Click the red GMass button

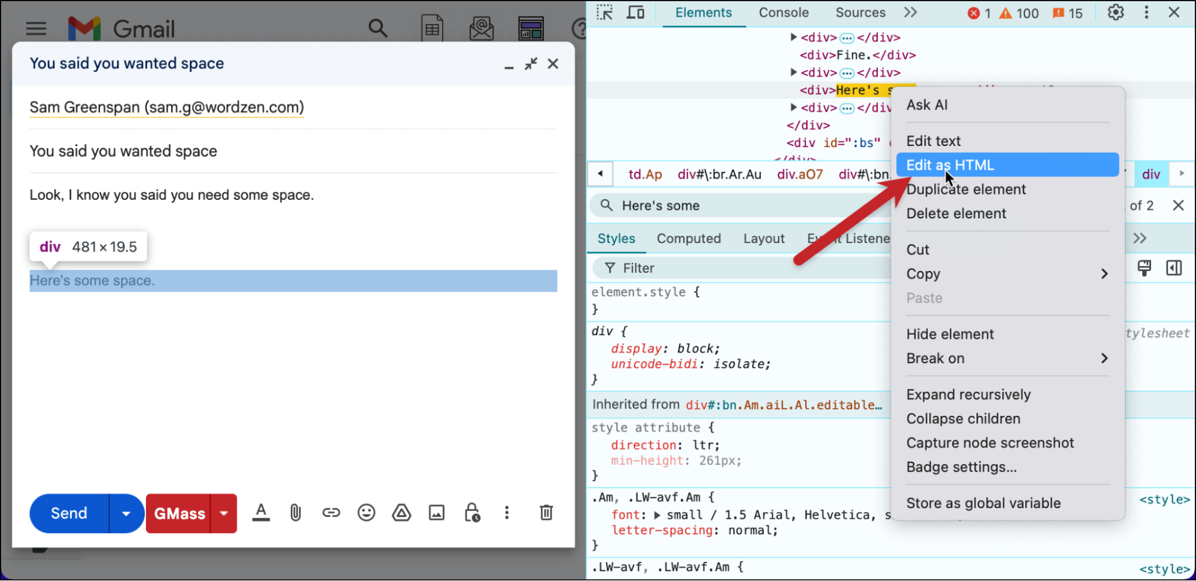pos(178,513)
